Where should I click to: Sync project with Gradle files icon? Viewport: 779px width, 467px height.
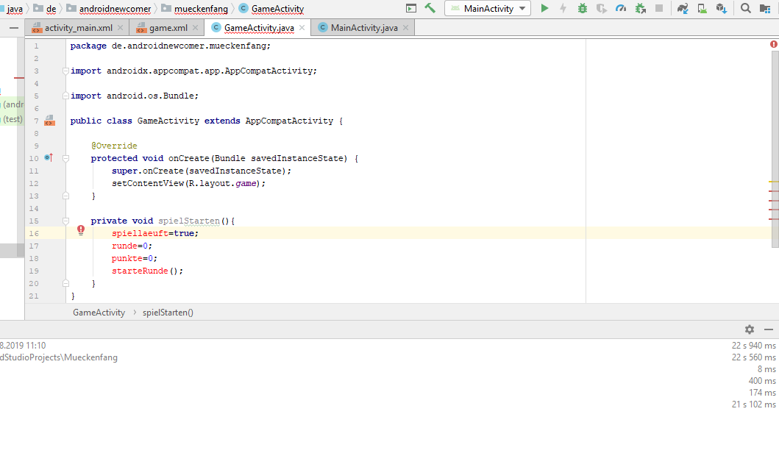pyautogui.click(x=683, y=8)
